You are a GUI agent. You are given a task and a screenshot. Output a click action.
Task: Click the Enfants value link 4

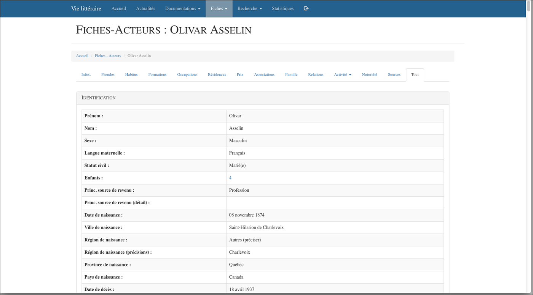(230, 178)
